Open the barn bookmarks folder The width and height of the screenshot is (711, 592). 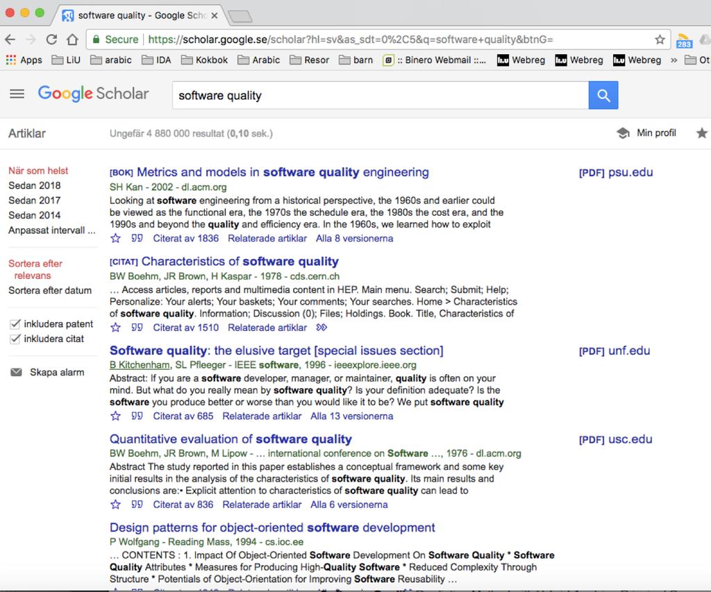tap(356, 60)
